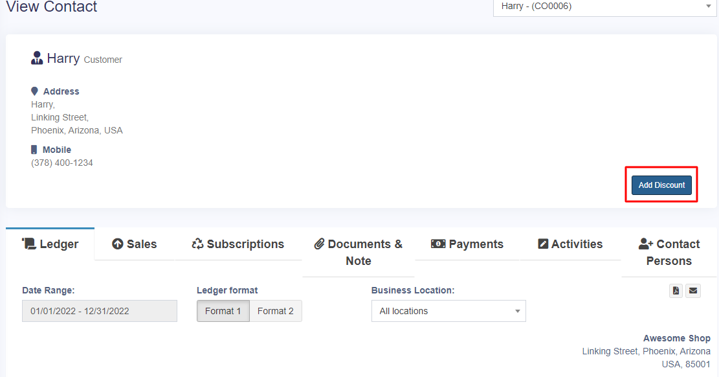
Task: Go to the Contact Persons tab
Action: pos(669,253)
